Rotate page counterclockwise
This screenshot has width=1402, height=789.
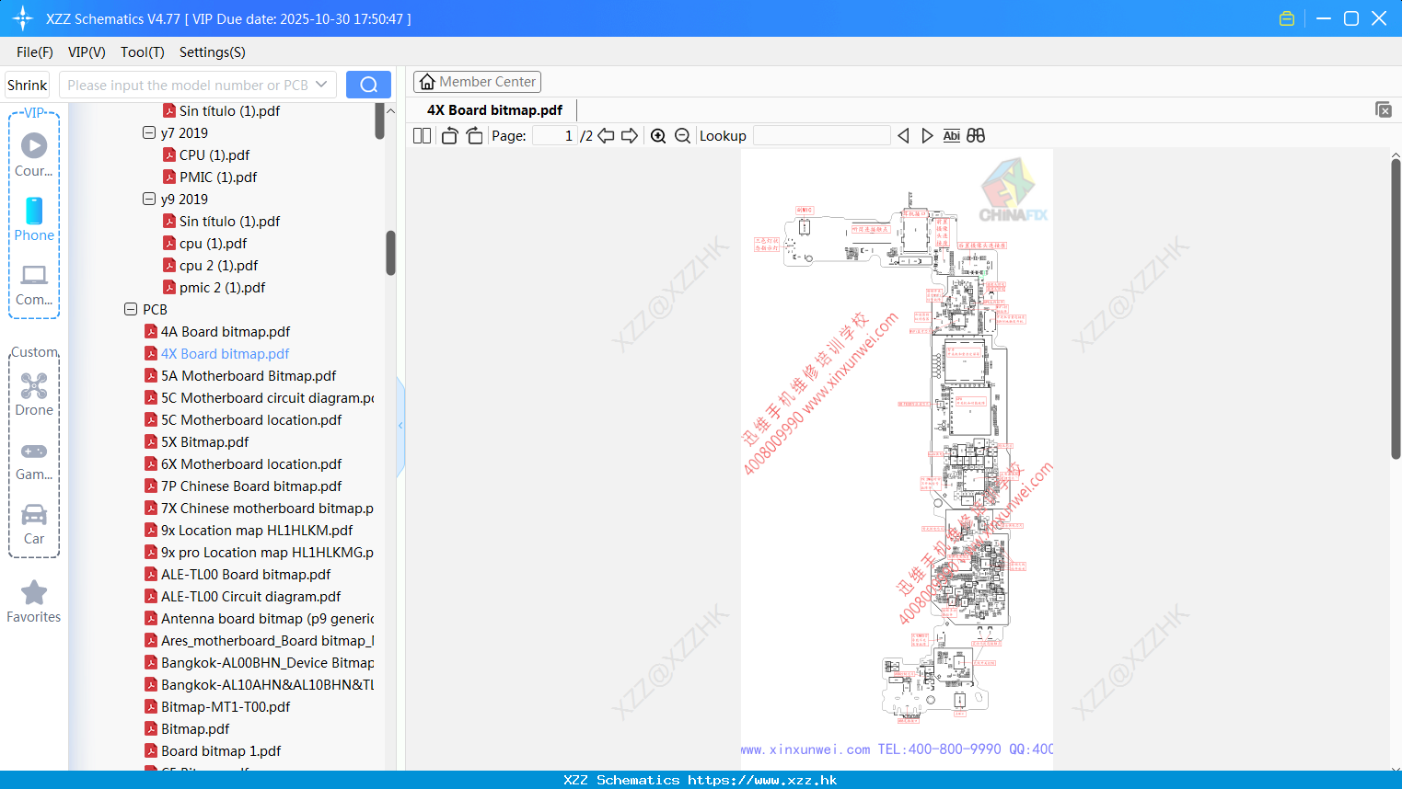(x=450, y=136)
